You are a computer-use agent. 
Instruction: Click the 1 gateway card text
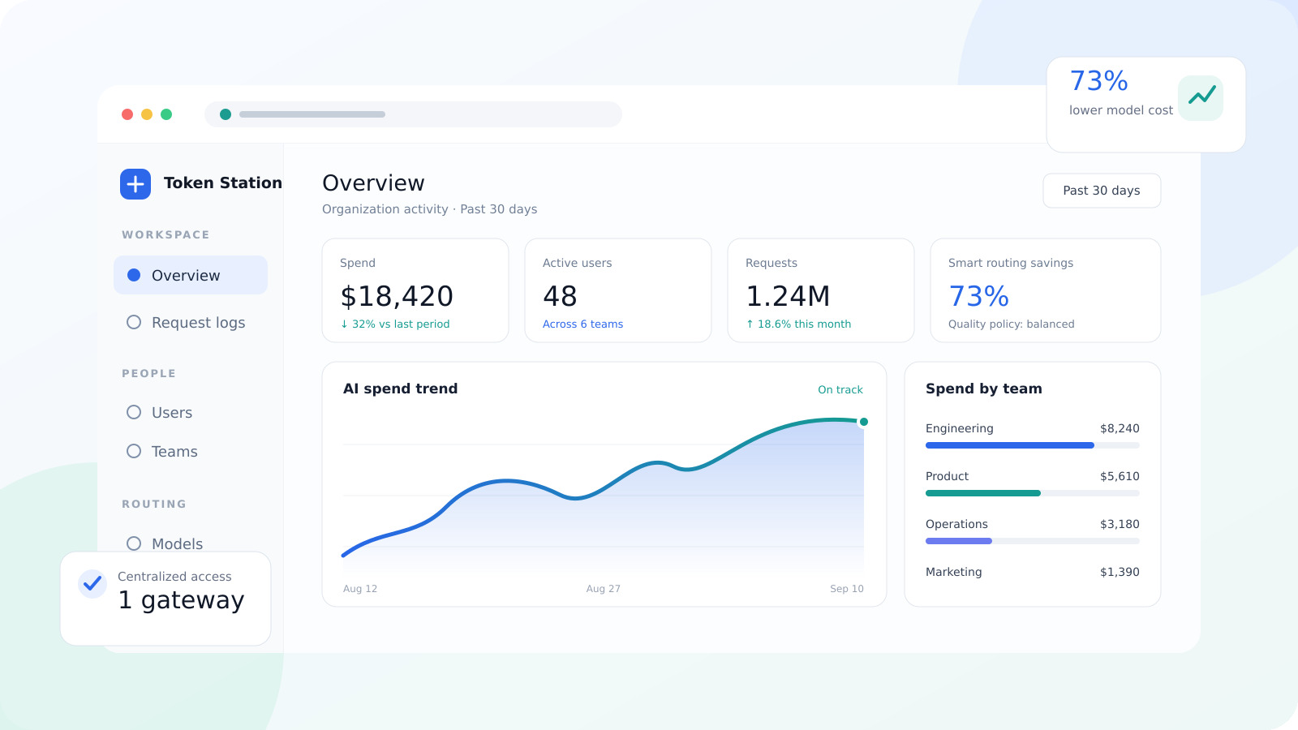(181, 600)
